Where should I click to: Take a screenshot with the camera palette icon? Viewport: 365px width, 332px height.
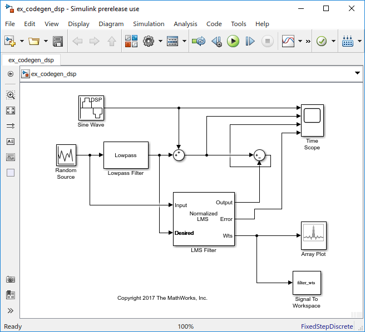tap(11, 279)
